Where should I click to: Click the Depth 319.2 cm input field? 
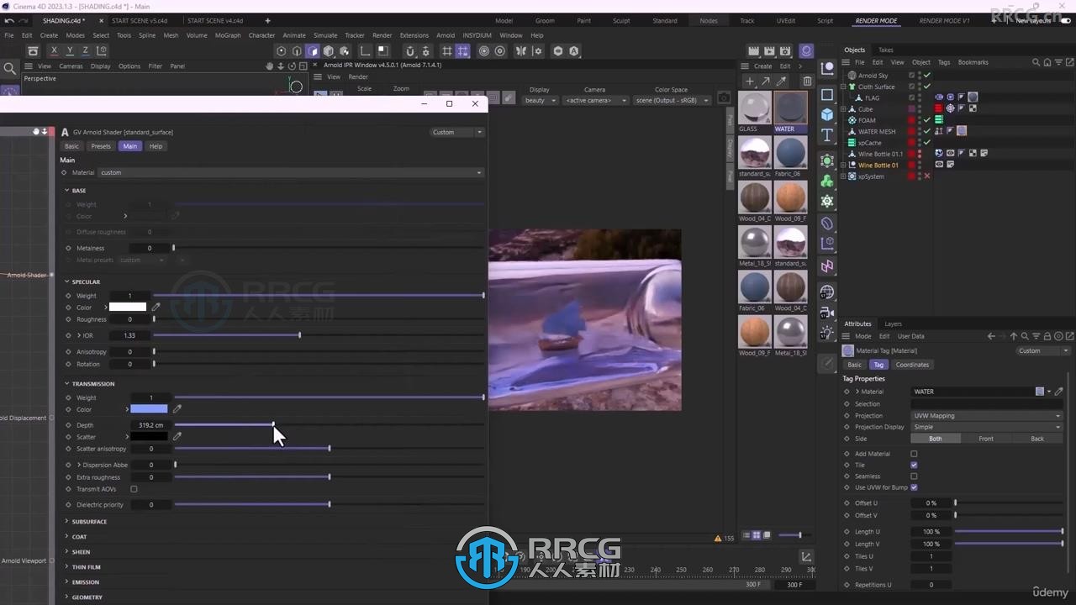pos(151,425)
